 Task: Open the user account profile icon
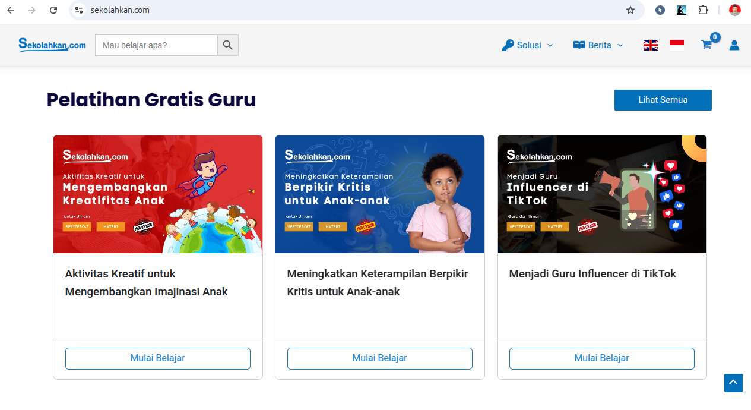[734, 45]
